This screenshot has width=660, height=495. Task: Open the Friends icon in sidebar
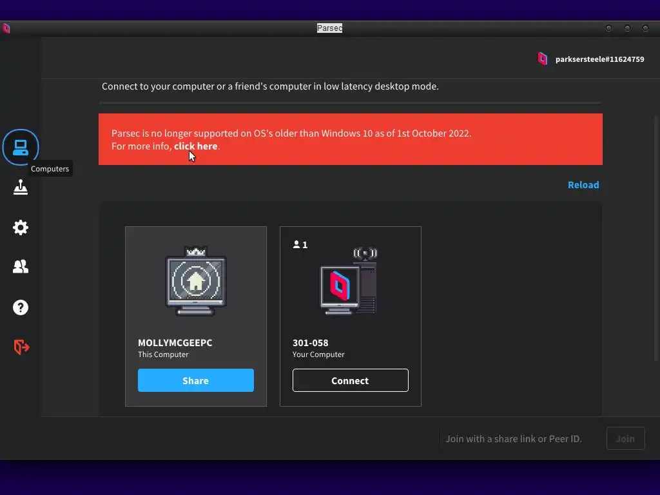coord(20,266)
